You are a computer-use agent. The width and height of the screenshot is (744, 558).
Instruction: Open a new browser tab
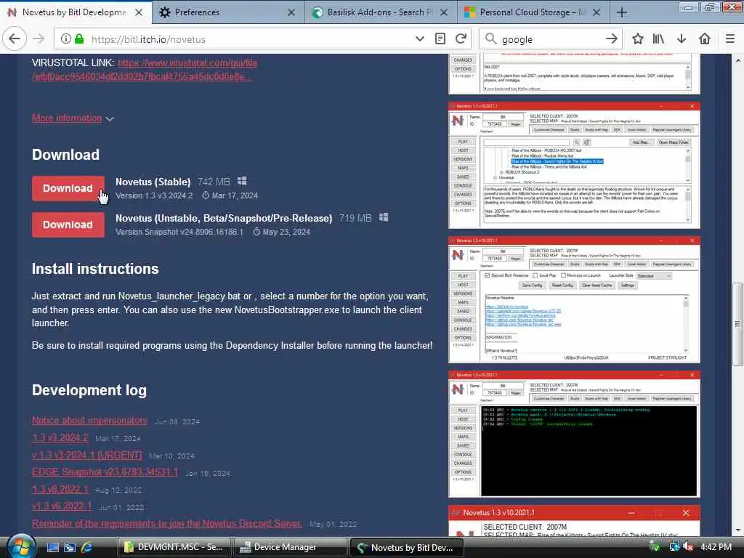622,12
